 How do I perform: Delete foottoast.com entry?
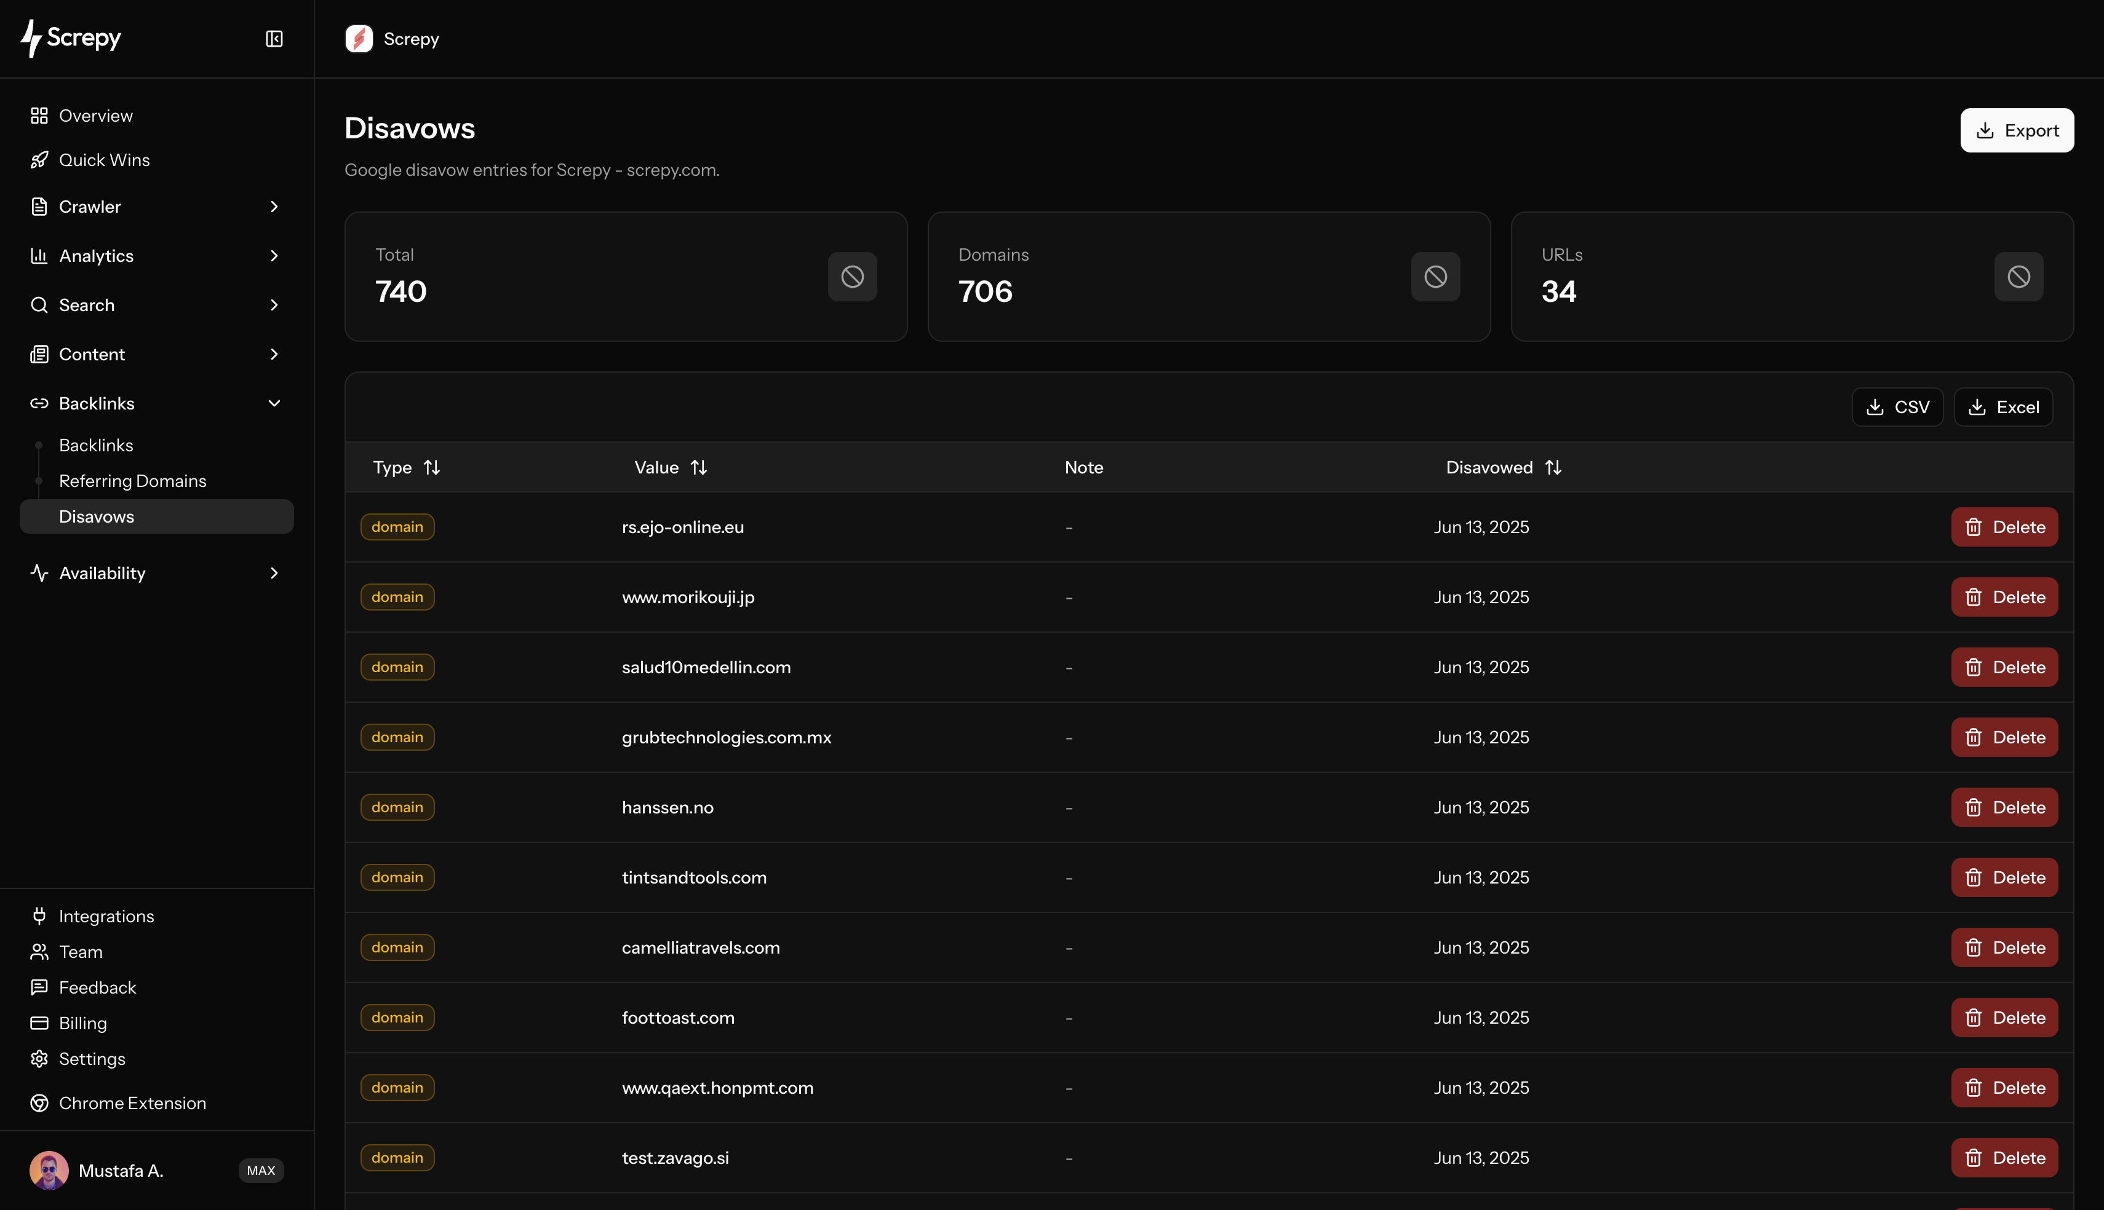tap(2004, 1017)
